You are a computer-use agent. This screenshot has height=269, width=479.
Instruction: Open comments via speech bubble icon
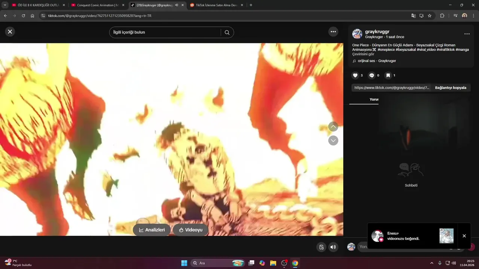coord(372,75)
